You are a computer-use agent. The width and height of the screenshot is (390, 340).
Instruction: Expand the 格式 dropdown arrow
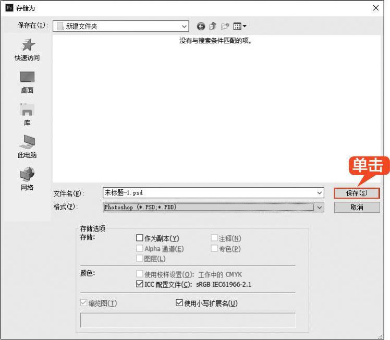tap(320, 207)
